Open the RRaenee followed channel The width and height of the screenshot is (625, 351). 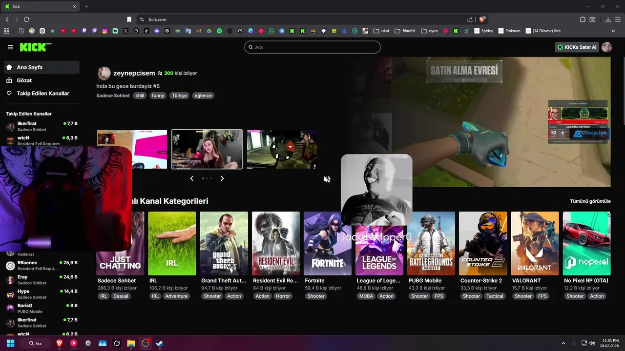click(x=42, y=265)
